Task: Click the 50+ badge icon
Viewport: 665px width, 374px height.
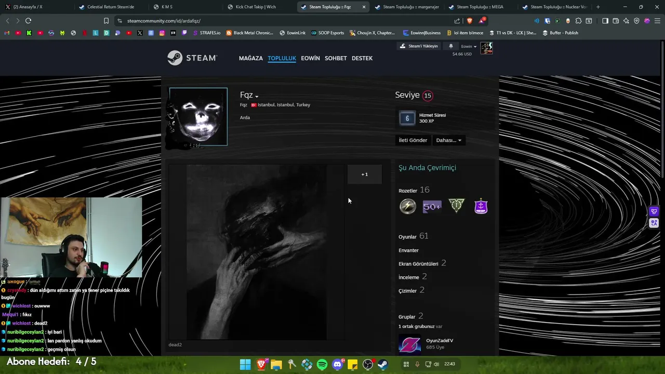Action: tap(432, 206)
